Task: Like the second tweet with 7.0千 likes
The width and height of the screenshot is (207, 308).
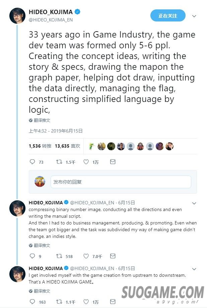Action: (86, 256)
